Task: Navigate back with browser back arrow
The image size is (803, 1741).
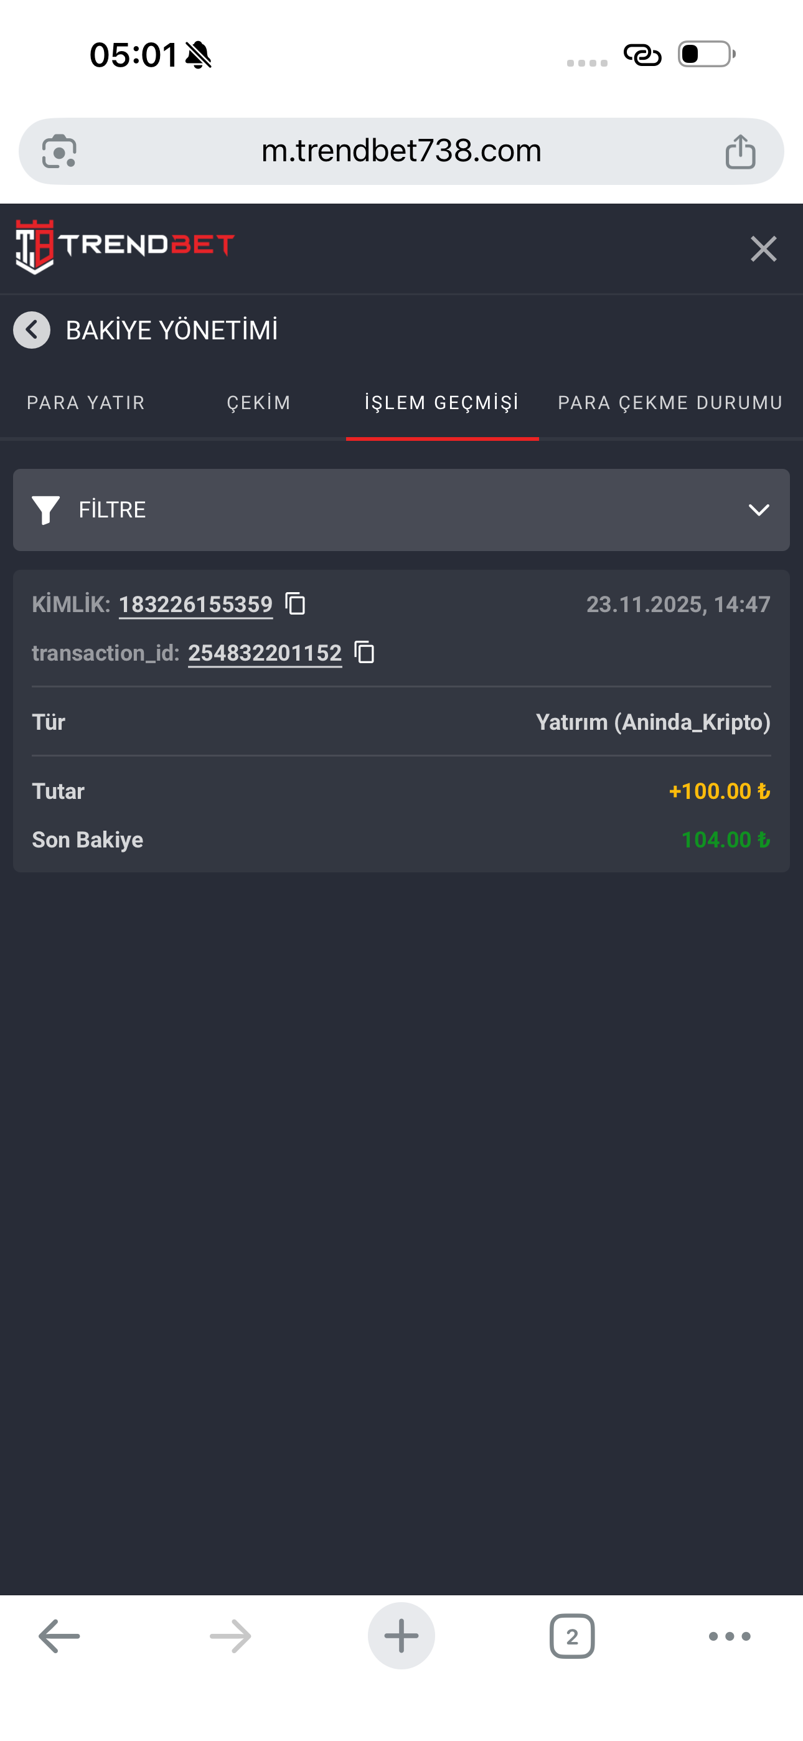Action: pyautogui.click(x=60, y=1636)
